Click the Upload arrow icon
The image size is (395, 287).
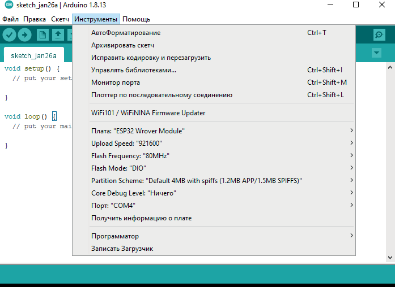(24, 35)
